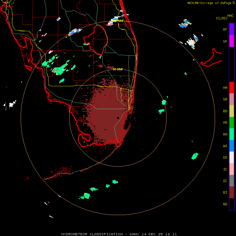Screen dimensions: 236x236
Task: Click the BI brown legend swatch
Action: [232, 192]
